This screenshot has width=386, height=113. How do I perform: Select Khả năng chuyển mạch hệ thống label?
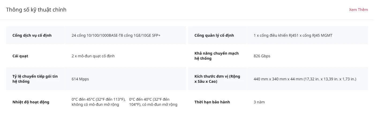tap(217, 56)
